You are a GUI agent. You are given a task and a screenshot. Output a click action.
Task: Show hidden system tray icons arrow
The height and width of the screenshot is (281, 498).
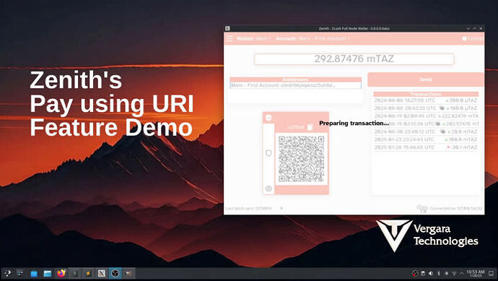[461, 273]
